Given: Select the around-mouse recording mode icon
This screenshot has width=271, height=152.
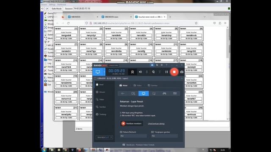Looking at the screenshot, I should pos(154,93).
